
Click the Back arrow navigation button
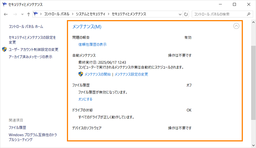(x=6, y=14)
